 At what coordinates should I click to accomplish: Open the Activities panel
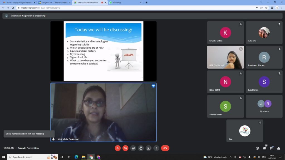pos(279,148)
